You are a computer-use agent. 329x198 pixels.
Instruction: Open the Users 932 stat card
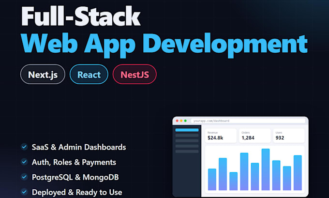289,136
